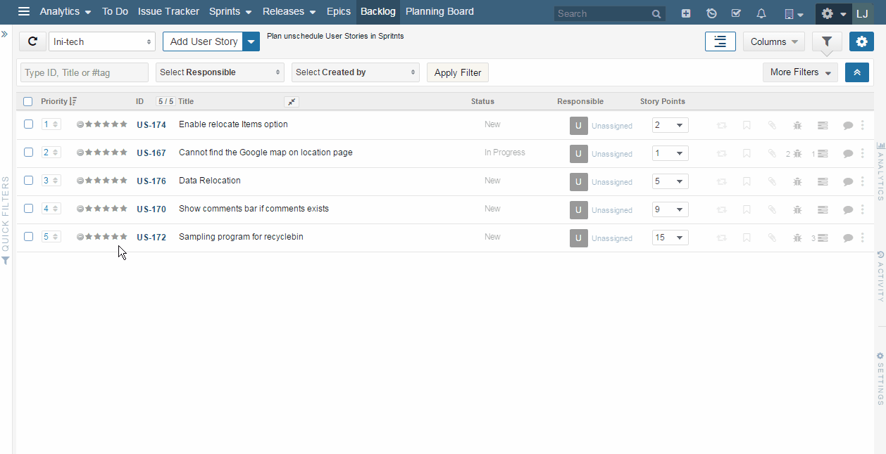
Task: Open story points dropdown for US-172
Action: click(670, 238)
